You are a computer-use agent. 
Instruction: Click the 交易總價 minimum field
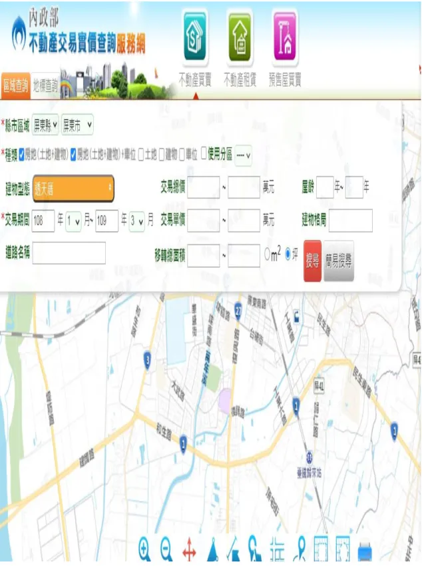[204, 187]
